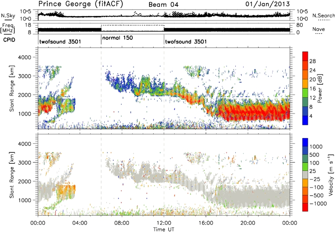Click the '16:00' time axis tick label
The image size is (335, 232).
(x=206, y=223)
